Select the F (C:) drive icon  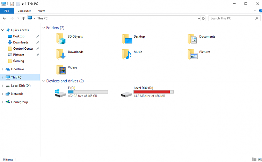click(x=60, y=93)
